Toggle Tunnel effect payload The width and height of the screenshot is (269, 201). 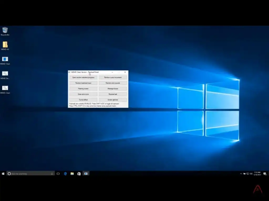[x=83, y=100]
